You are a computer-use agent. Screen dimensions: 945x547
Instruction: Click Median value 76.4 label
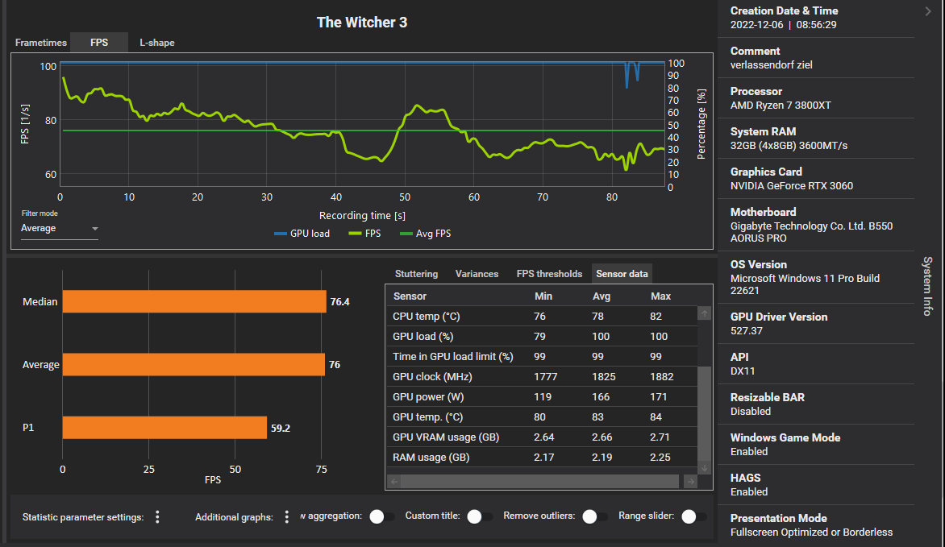pyautogui.click(x=340, y=302)
